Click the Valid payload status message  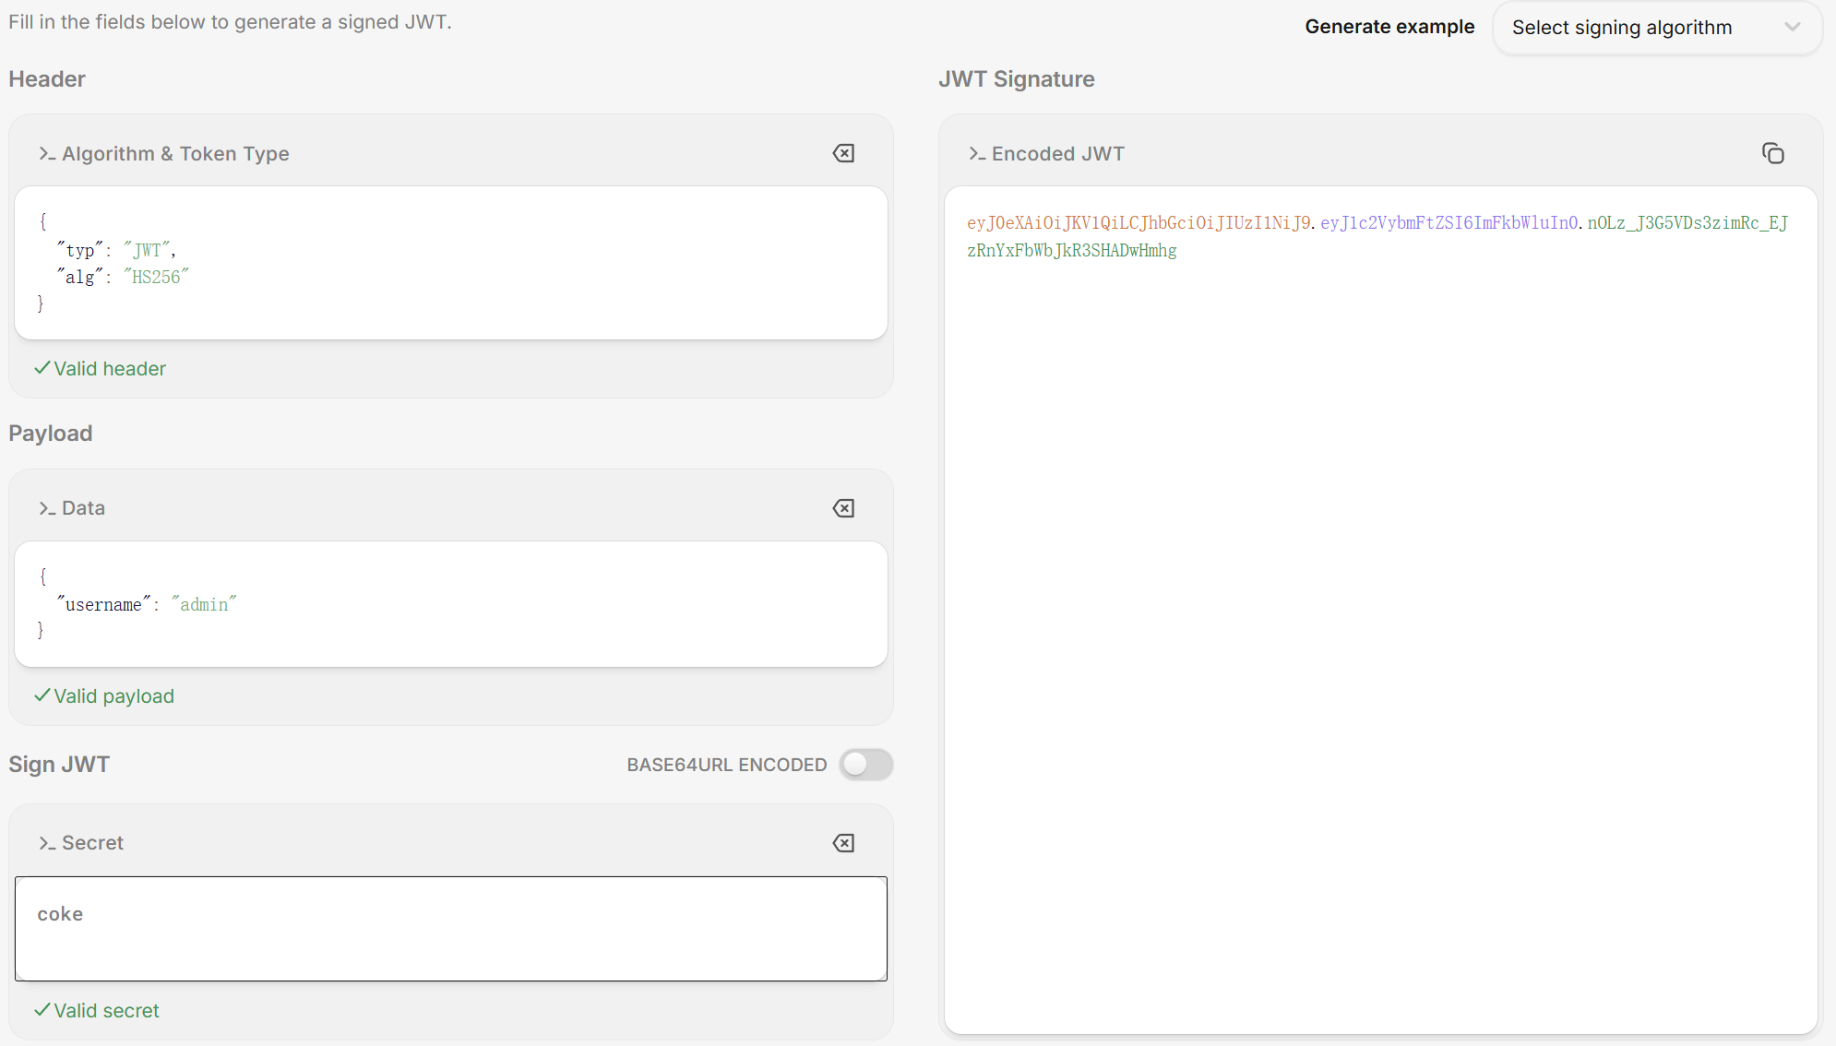tap(113, 696)
